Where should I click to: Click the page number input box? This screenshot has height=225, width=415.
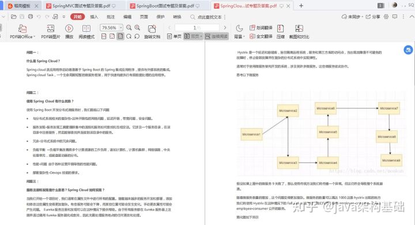(197, 28)
